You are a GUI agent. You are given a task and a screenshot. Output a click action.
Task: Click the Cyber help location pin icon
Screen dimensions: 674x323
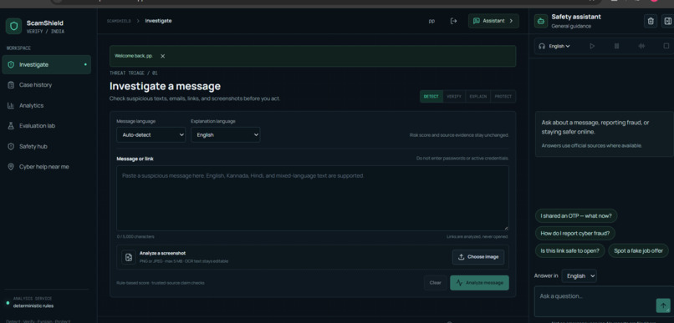(11, 167)
